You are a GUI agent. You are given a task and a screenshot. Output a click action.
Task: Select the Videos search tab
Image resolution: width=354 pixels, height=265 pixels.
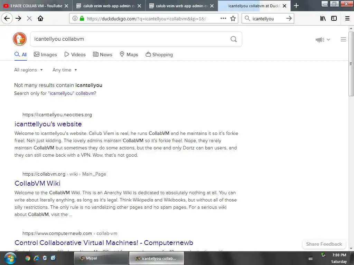pyautogui.click(x=75, y=55)
